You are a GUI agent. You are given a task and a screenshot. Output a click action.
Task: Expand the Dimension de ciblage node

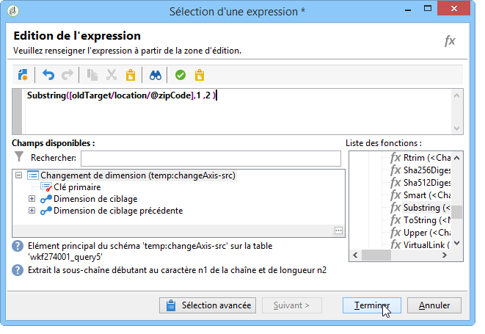pos(32,198)
